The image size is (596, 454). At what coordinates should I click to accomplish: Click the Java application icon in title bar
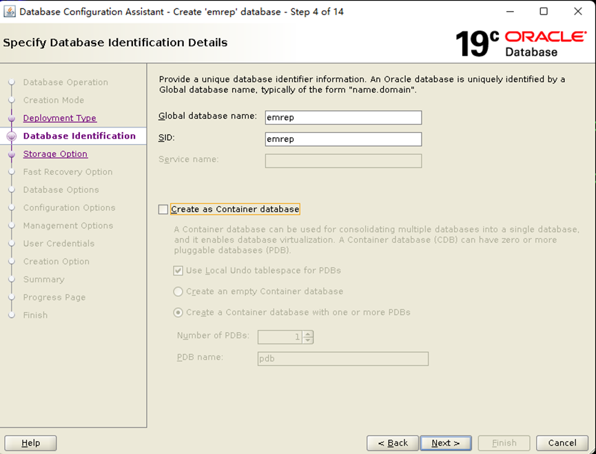coord(10,12)
